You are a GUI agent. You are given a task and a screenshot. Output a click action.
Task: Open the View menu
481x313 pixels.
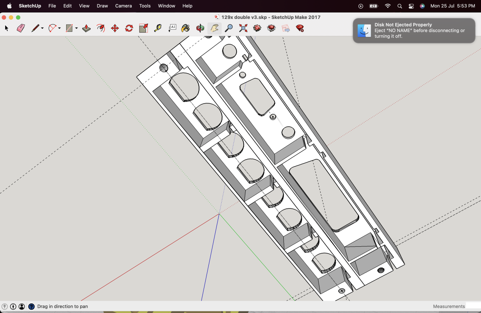tap(84, 6)
